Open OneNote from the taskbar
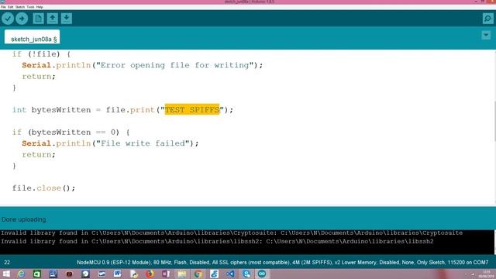 coord(166,274)
